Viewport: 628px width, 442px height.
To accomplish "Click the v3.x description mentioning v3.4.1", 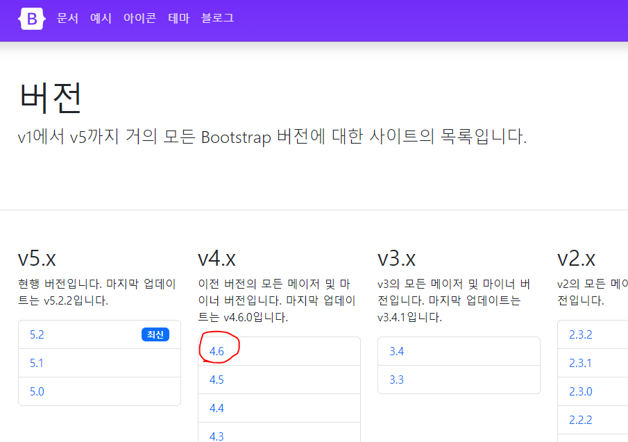I will click(x=454, y=300).
